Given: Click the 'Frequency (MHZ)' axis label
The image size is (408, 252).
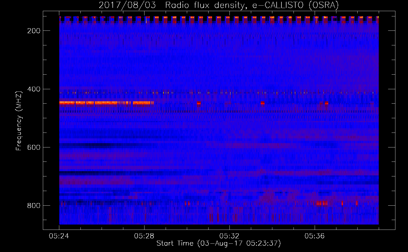Looking at the screenshot, I should (x=19, y=121).
